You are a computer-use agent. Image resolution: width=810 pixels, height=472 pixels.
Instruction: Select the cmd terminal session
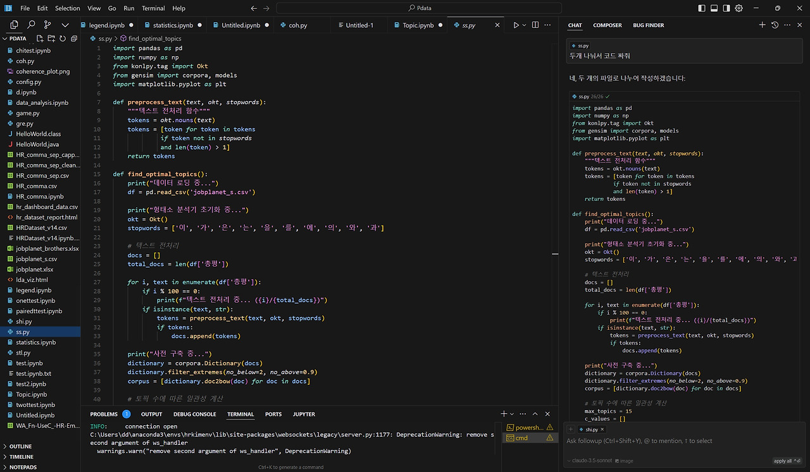pos(522,438)
